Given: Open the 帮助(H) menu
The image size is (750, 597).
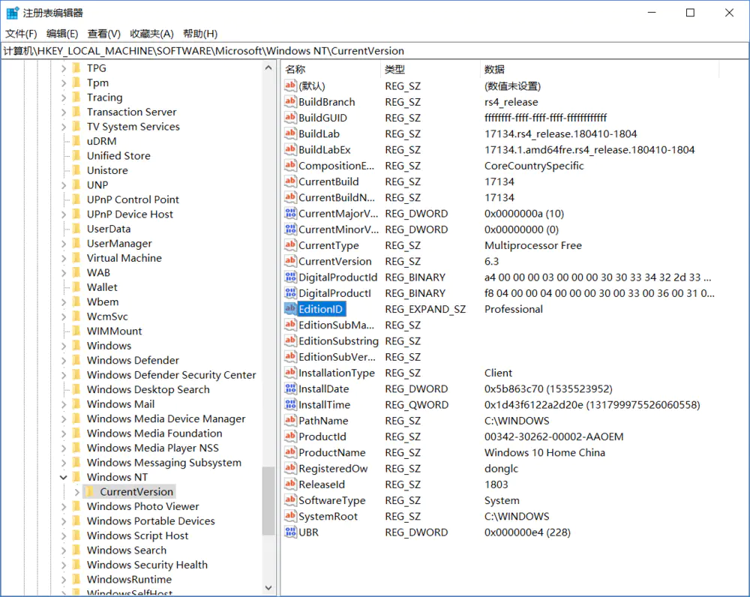Looking at the screenshot, I should click(x=200, y=34).
